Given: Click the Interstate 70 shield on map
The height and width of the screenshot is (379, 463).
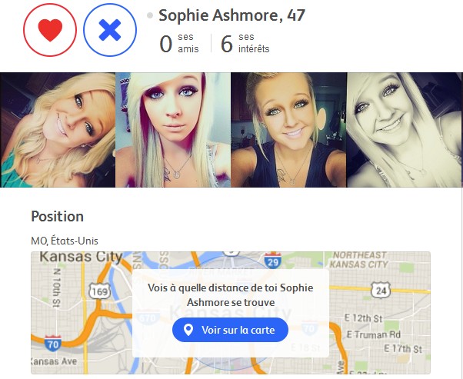Looking at the screenshot, I should coord(53,344).
